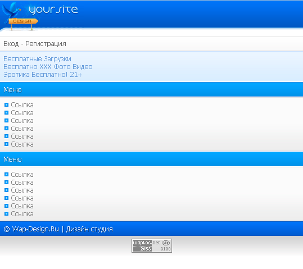Image resolution: width=303 pixels, height=269 pixels.
Task: Open fourth Ссылка in first menu list
Action: tap(22, 129)
